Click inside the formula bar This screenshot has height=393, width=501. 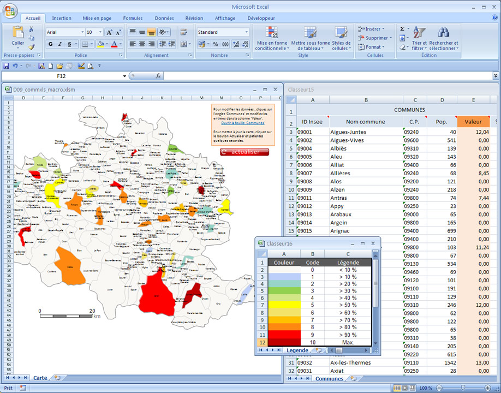click(x=328, y=76)
